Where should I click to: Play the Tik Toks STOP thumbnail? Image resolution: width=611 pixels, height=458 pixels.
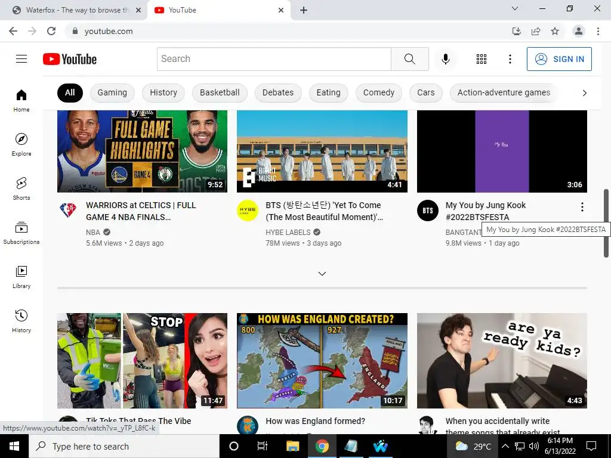point(142,361)
